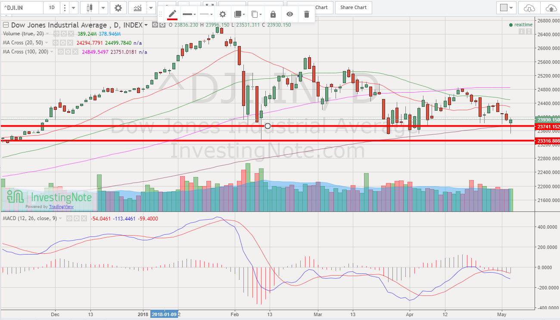Open the indicators icon in the top toolbar
The width and height of the screenshot is (560, 320).
coord(137,7)
